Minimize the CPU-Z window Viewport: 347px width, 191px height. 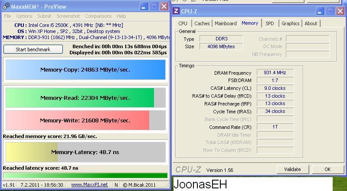point(320,11)
